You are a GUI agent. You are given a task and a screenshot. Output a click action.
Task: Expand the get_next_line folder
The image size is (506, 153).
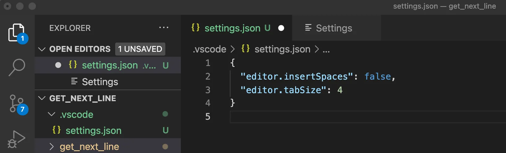(x=52, y=147)
